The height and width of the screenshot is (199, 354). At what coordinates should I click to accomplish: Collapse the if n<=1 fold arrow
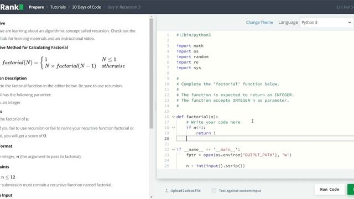[x=173, y=128]
